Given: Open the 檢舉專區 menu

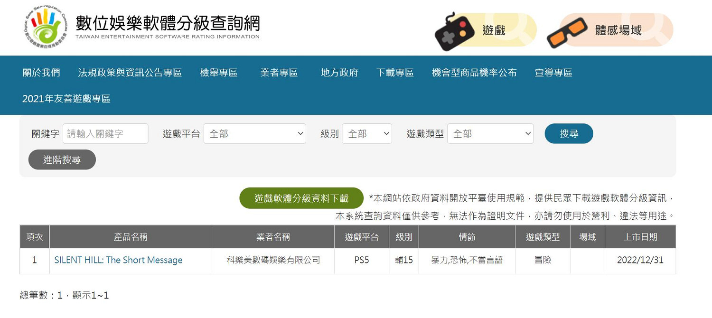Looking at the screenshot, I should 219,73.
